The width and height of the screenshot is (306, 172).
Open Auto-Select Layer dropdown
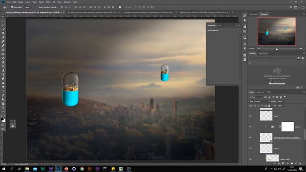pyautogui.click(x=29, y=7)
